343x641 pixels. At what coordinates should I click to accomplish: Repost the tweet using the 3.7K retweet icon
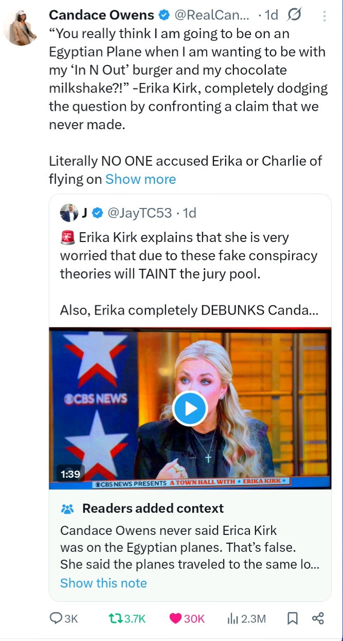(116, 618)
